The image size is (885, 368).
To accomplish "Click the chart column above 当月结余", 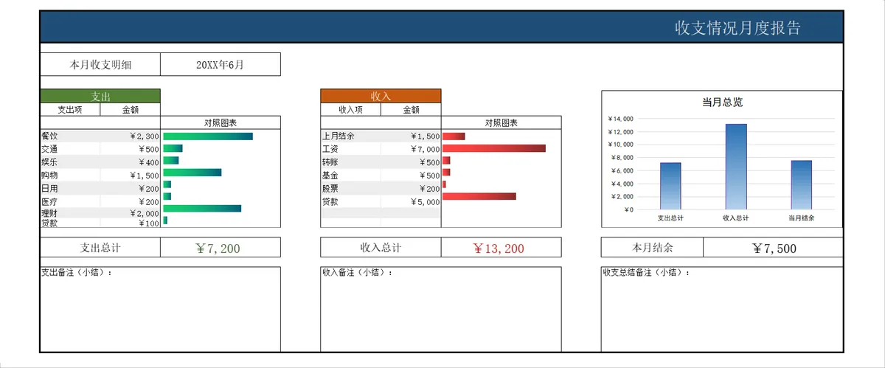I will pos(801,185).
